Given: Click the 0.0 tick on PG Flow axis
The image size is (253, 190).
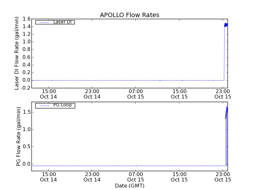Looking at the screenshot, I should click(x=27, y=164).
